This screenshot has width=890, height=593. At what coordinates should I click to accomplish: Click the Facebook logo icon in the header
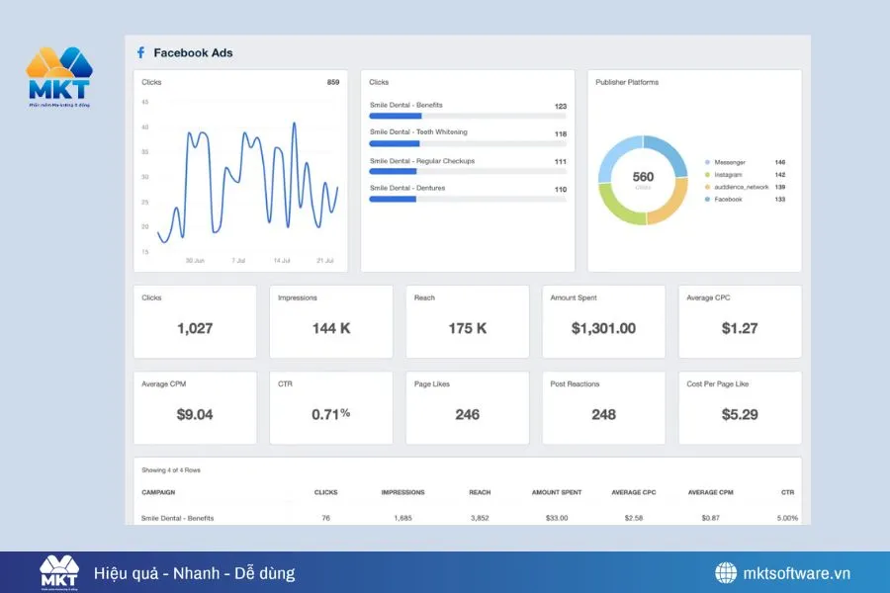[x=140, y=52]
